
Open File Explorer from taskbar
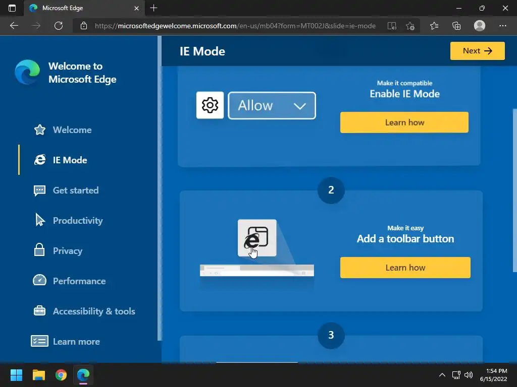pyautogui.click(x=38, y=375)
